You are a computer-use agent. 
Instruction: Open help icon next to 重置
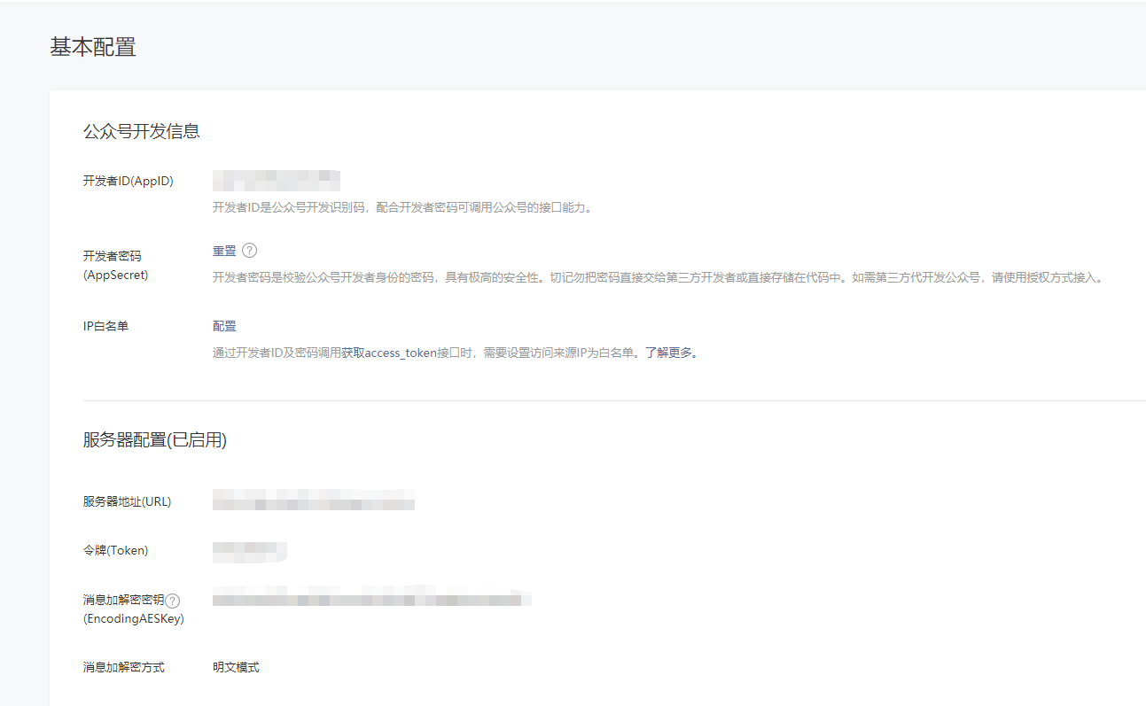[x=250, y=251]
